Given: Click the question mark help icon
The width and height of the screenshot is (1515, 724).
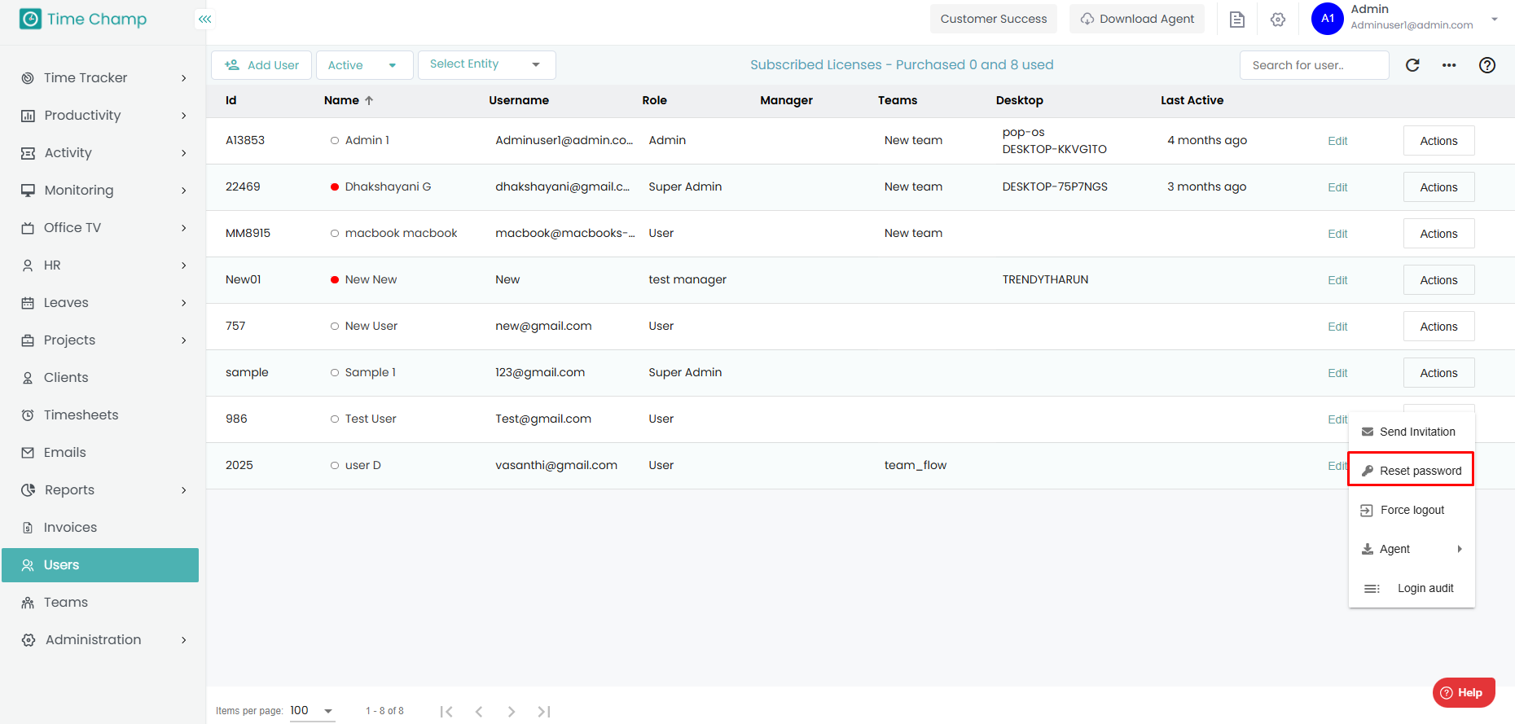Looking at the screenshot, I should point(1486,65).
